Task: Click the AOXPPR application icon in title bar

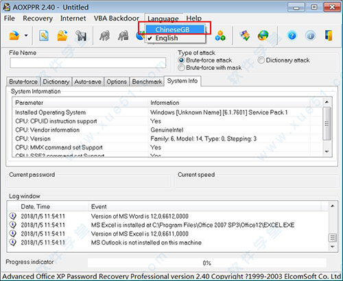Action: [x=6, y=7]
